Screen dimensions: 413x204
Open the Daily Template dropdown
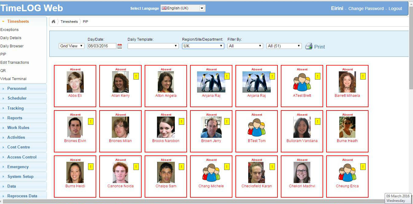[x=153, y=46]
